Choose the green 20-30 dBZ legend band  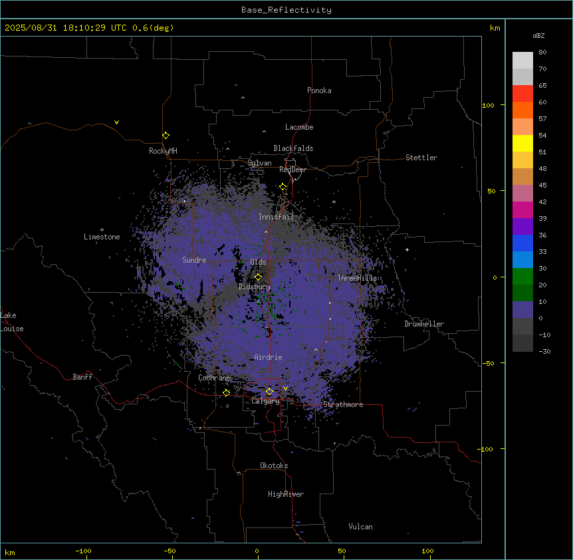tap(522, 277)
